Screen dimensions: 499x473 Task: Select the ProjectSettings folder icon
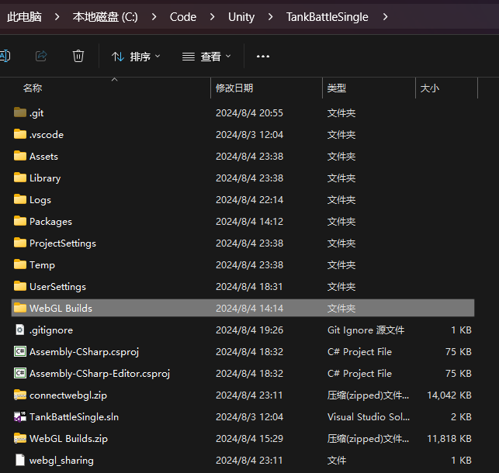(20, 243)
